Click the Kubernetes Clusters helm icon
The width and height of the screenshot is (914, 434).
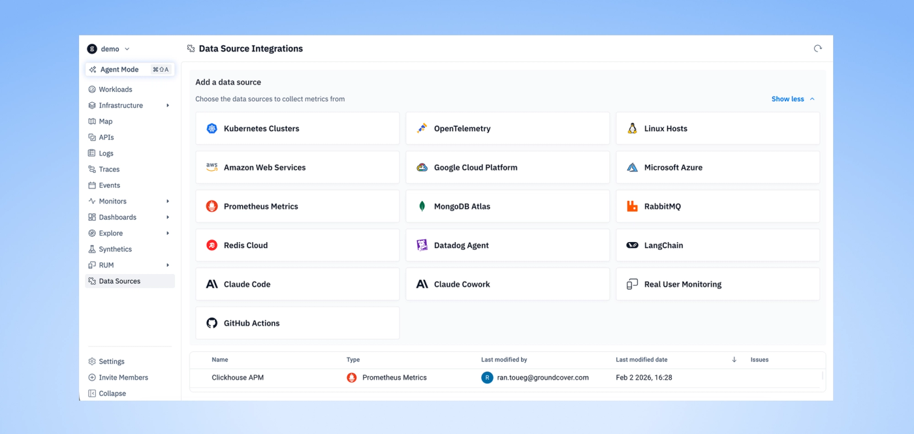212,129
